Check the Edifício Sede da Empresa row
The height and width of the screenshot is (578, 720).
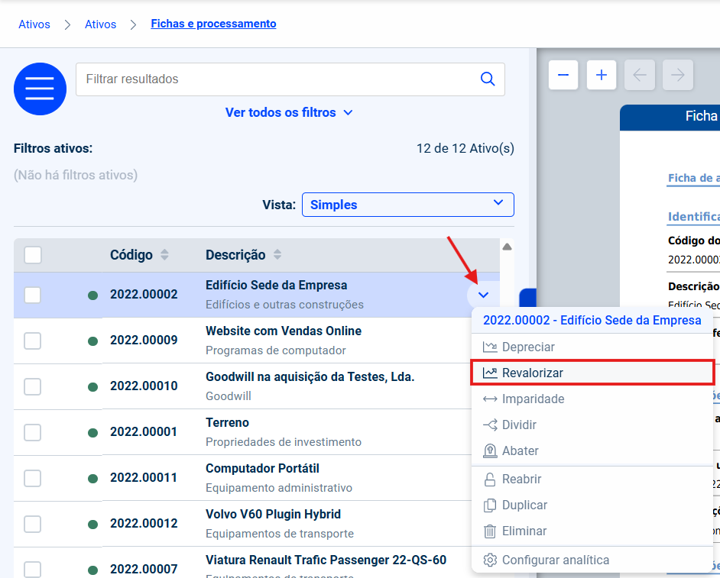33,295
